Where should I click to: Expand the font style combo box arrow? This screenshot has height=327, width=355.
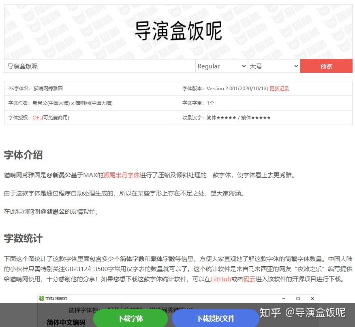click(244, 66)
